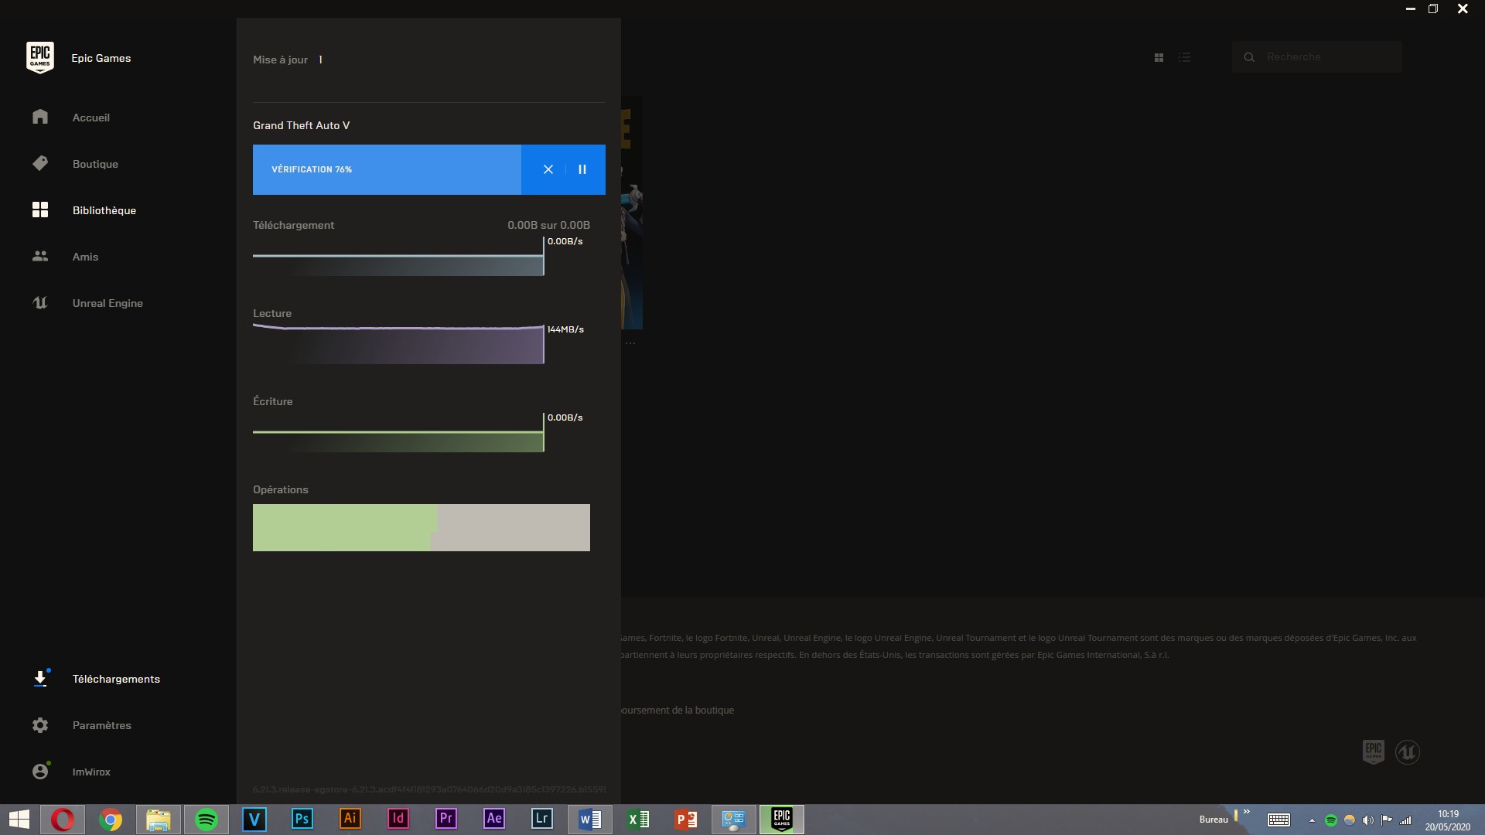Click the taskbar clock 10:19

[1448, 820]
